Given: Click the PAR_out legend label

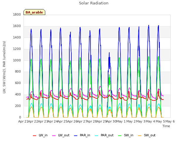Looking at the screenshot, I should pos(107,135).
